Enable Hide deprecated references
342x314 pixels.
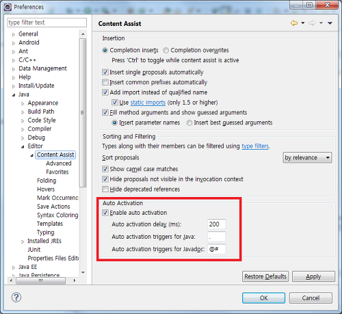tap(105, 189)
